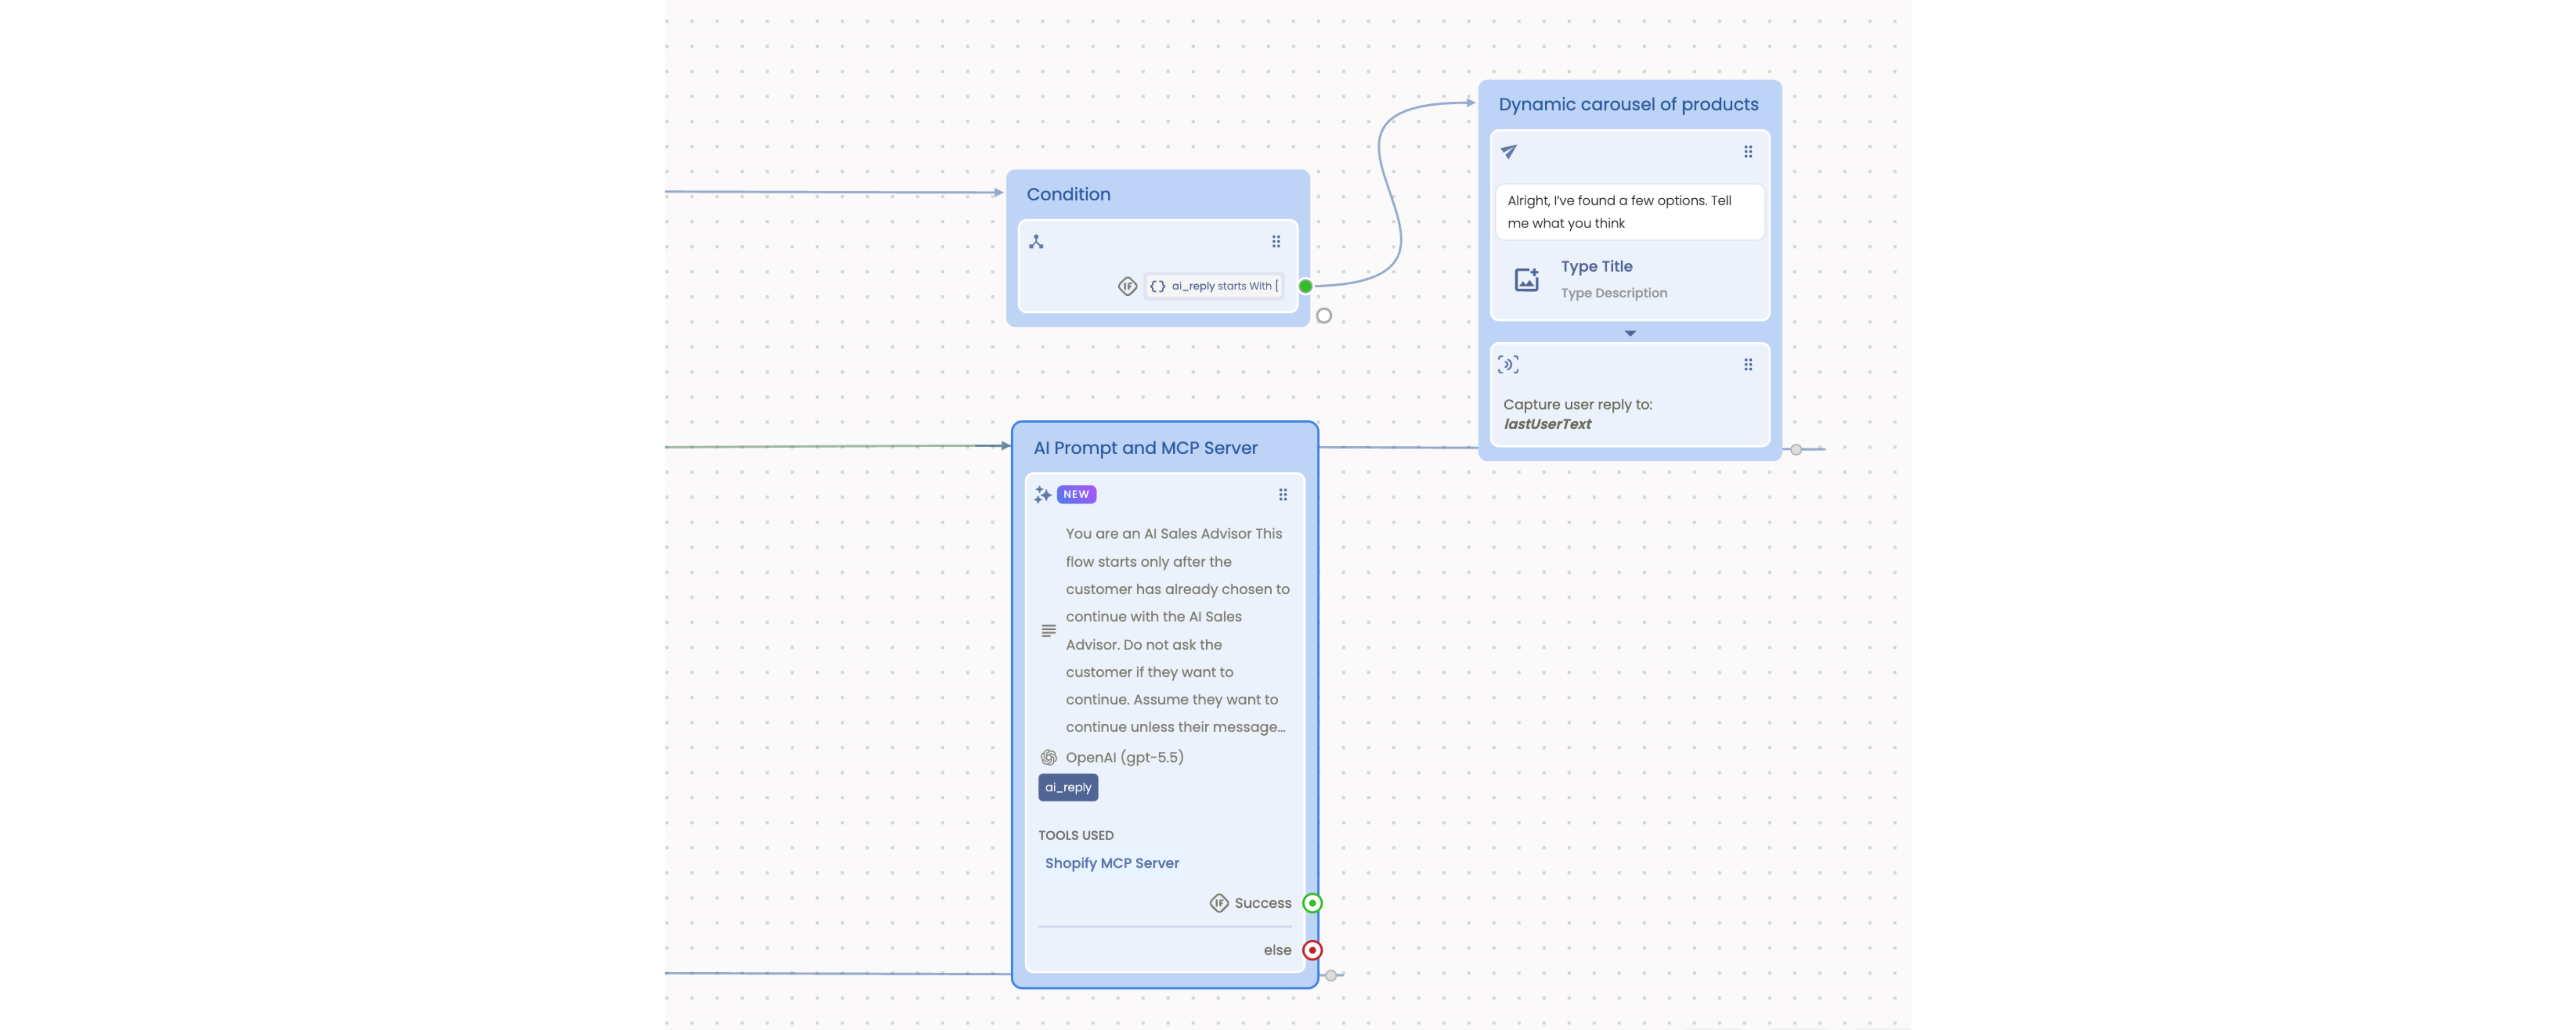2576x1030 pixels.
Task: Click drag handle of capture reply card
Action: coord(1748,365)
